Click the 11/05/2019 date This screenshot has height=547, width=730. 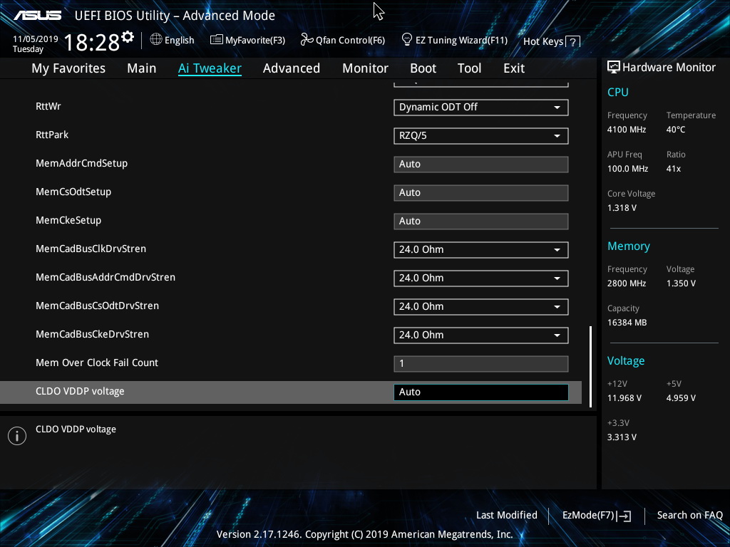pyautogui.click(x=36, y=39)
